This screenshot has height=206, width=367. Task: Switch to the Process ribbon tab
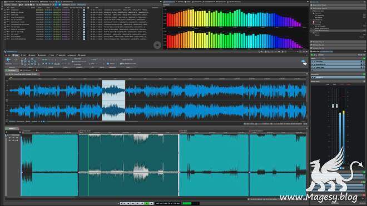pyautogui.click(x=42, y=55)
